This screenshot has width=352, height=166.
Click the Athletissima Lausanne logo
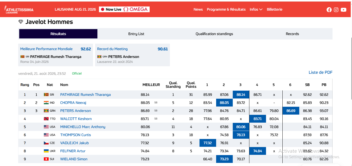click(x=19, y=10)
